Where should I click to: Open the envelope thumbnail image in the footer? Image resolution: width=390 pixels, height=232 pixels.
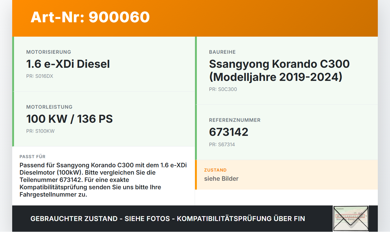(351, 219)
